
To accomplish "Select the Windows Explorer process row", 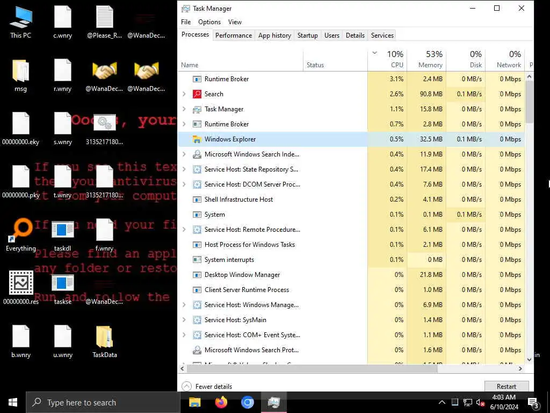I will click(x=351, y=139).
